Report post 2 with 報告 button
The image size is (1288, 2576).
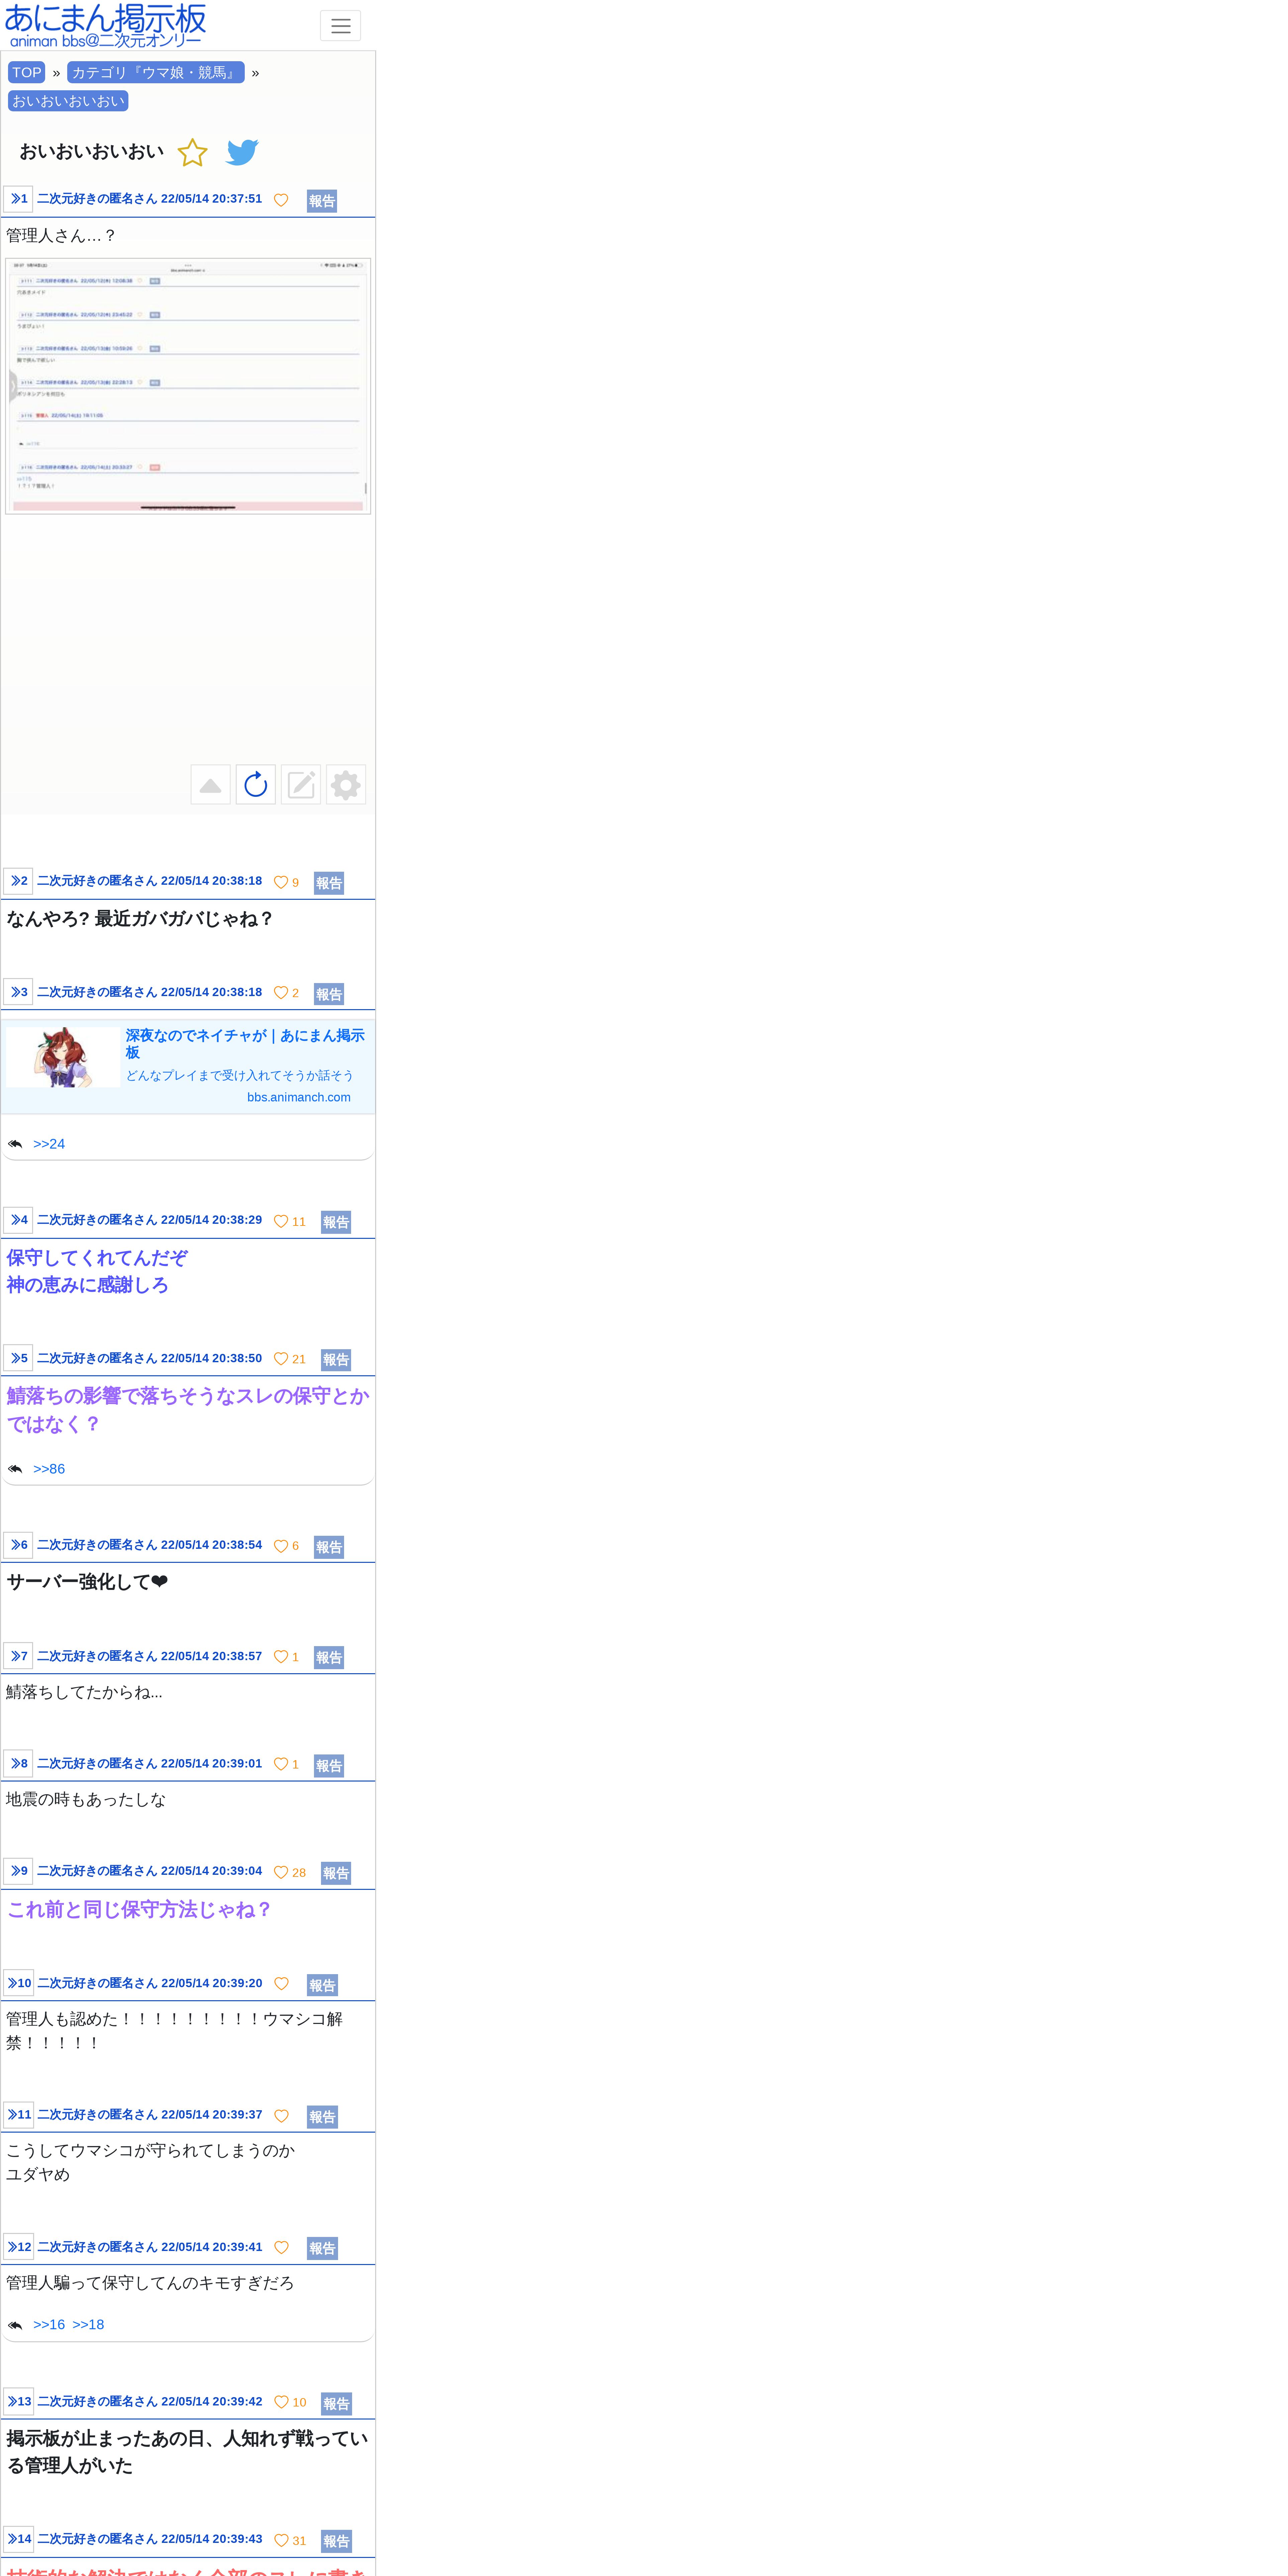point(329,883)
